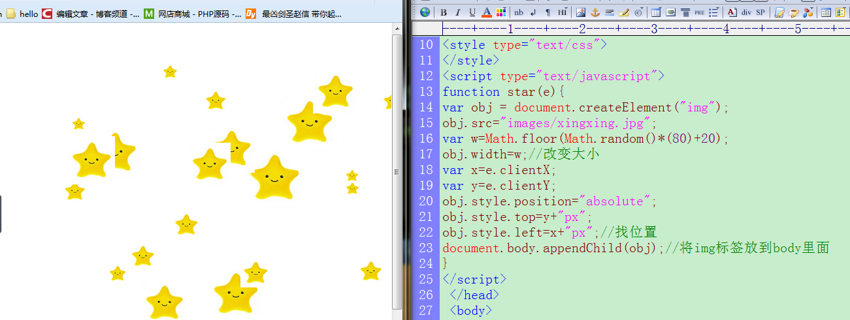Click the 'var w=Math.floor' code line
850x320 pixels.
click(585, 139)
